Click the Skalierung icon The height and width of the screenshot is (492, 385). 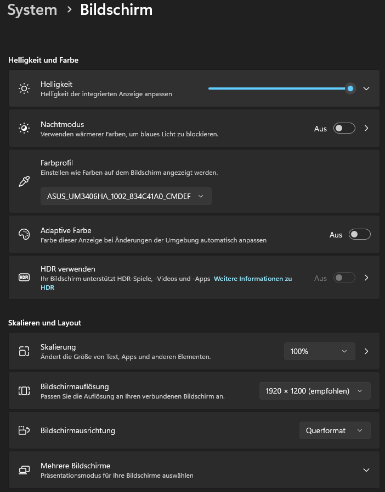(x=24, y=351)
